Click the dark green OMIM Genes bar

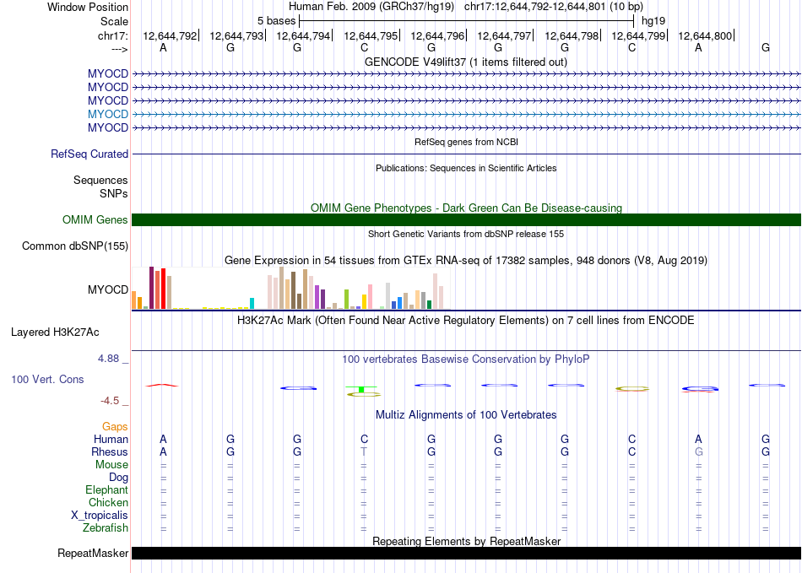point(466,220)
